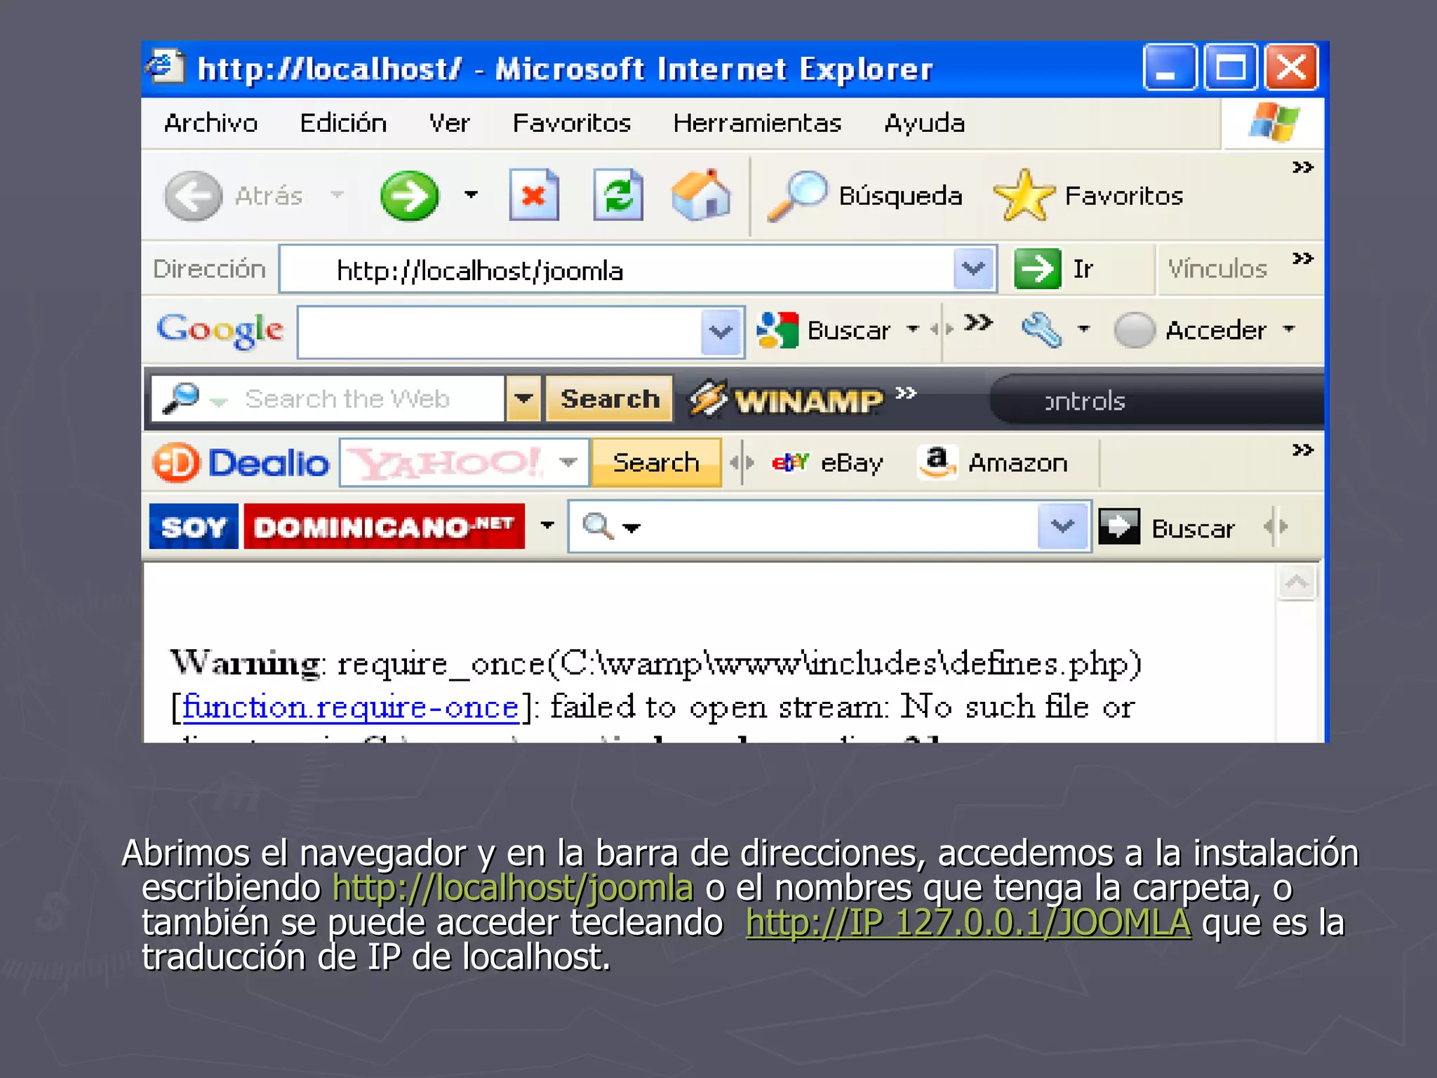Click Buscar on the Google toolbar
This screenshot has height=1078, width=1437.
tap(824, 330)
